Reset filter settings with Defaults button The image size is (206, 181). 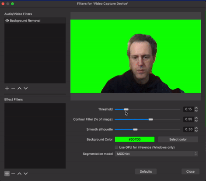point(146,171)
